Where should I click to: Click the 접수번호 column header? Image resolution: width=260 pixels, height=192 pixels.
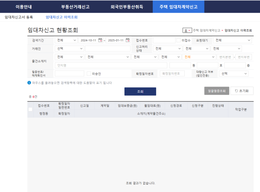tap(44, 106)
